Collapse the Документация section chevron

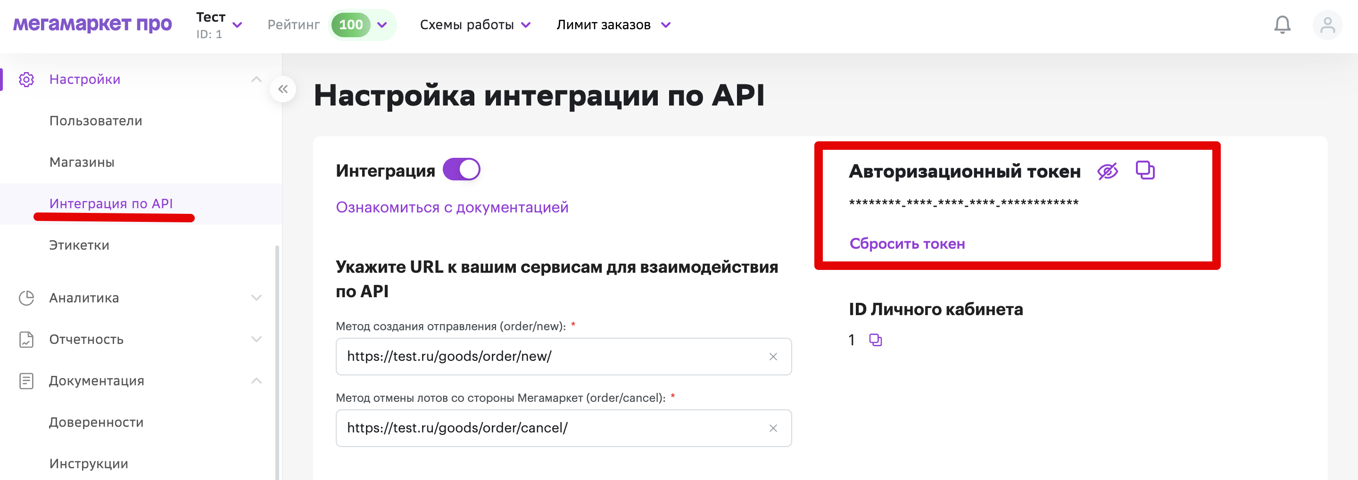256,381
